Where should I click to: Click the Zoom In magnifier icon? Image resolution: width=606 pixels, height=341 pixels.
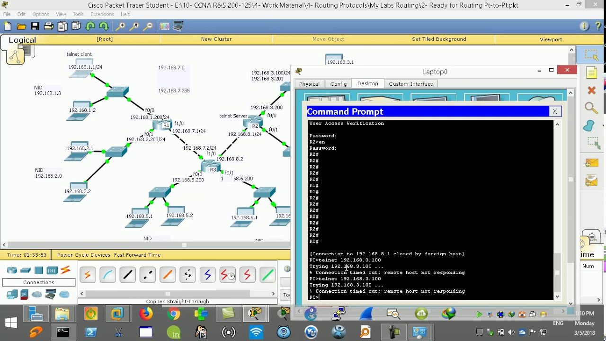(x=121, y=27)
